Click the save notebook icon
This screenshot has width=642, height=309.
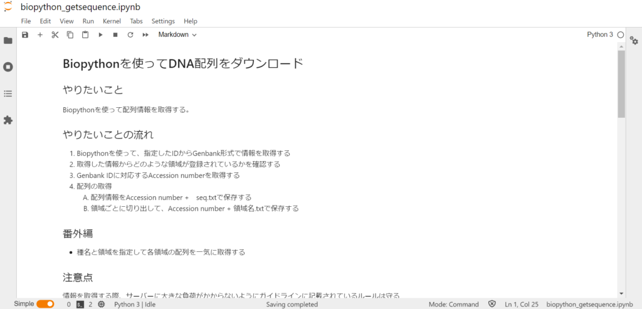click(25, 35)
